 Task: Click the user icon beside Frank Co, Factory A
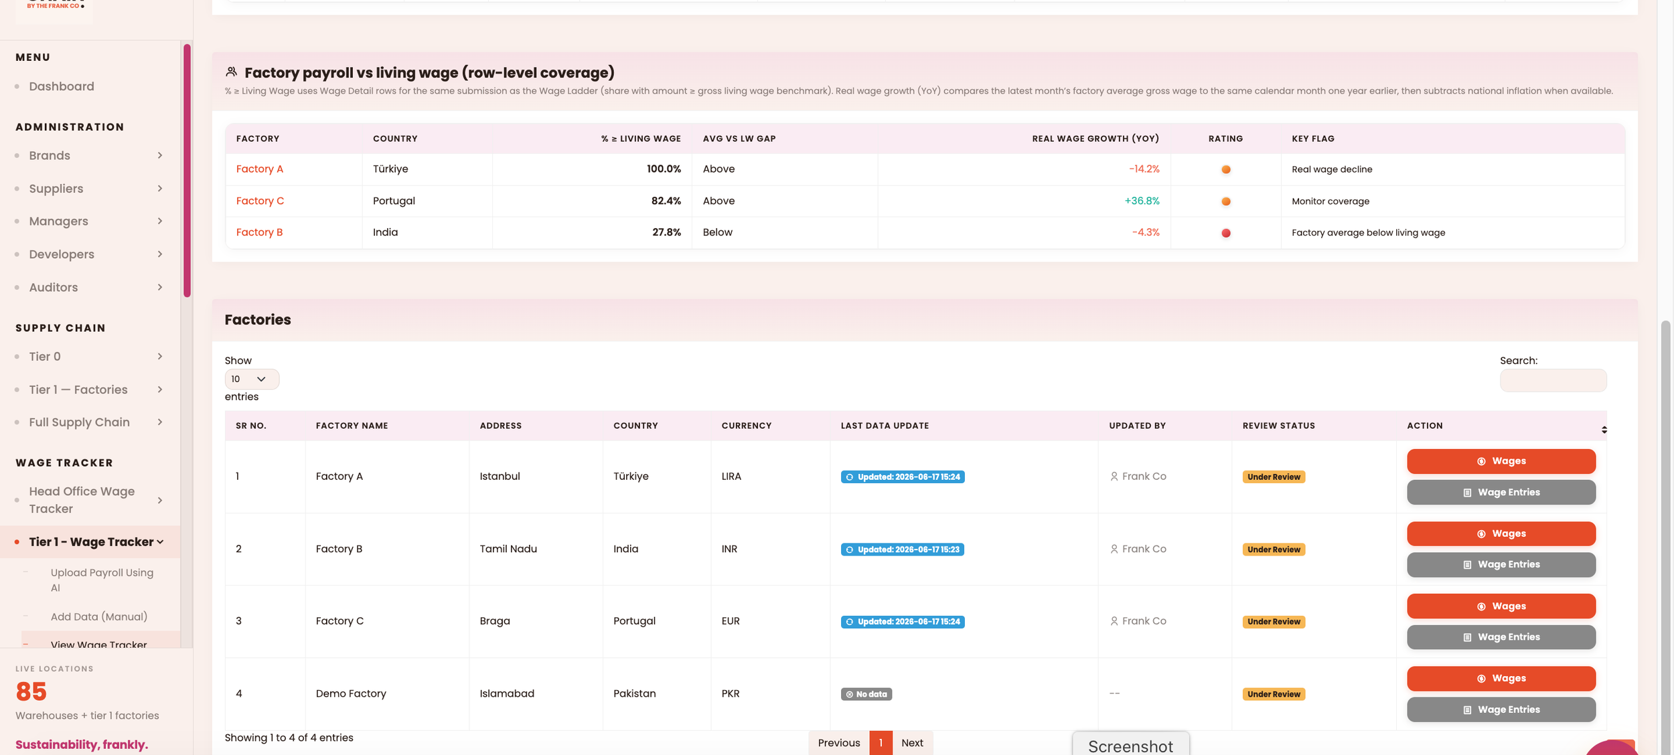point(1114,477)
